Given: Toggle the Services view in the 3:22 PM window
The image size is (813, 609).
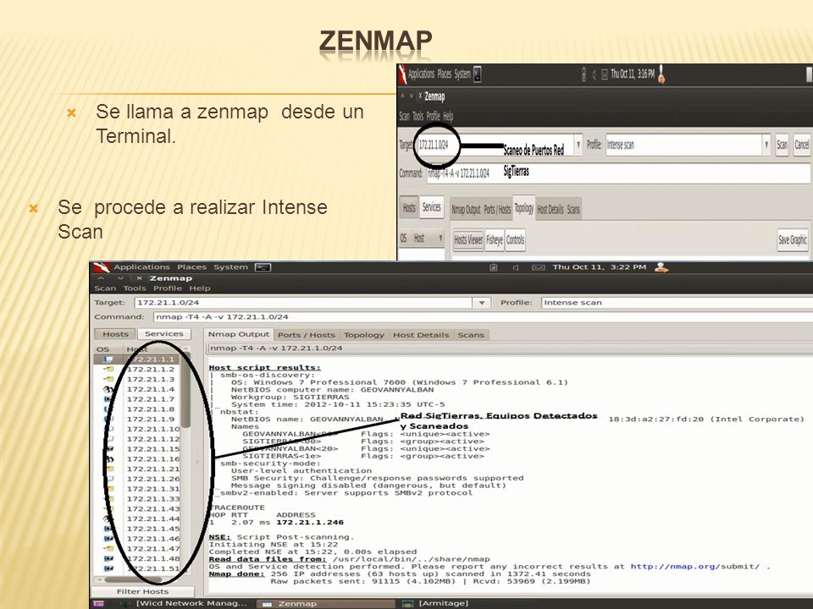Looking at the screenshot, I should [x=163, y=334].
